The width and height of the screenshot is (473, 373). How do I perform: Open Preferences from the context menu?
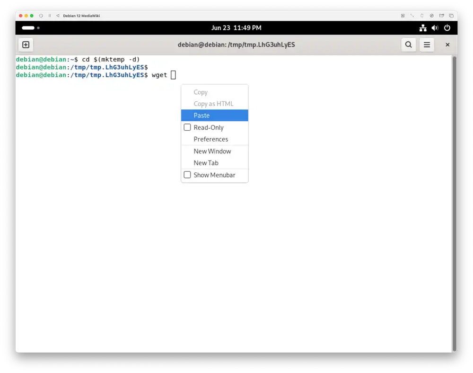pyautogui.click(x=214, y=139)
